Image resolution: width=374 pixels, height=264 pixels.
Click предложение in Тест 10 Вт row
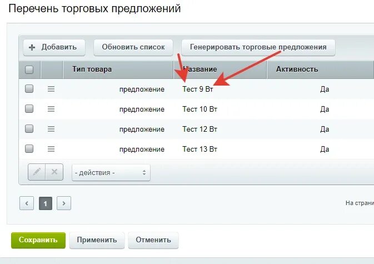[142, 109]
